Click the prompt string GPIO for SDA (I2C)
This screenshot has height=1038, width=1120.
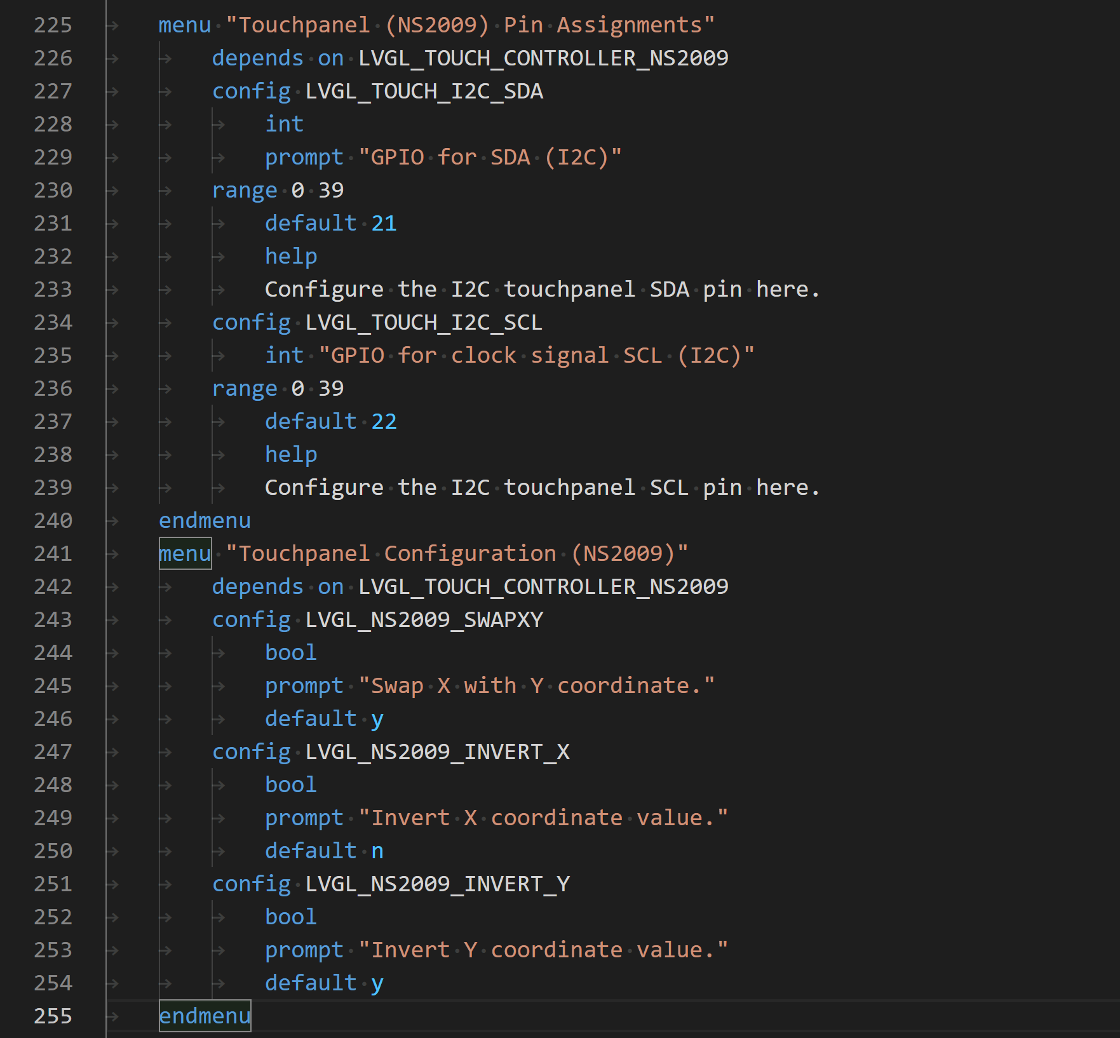(489, 157)
